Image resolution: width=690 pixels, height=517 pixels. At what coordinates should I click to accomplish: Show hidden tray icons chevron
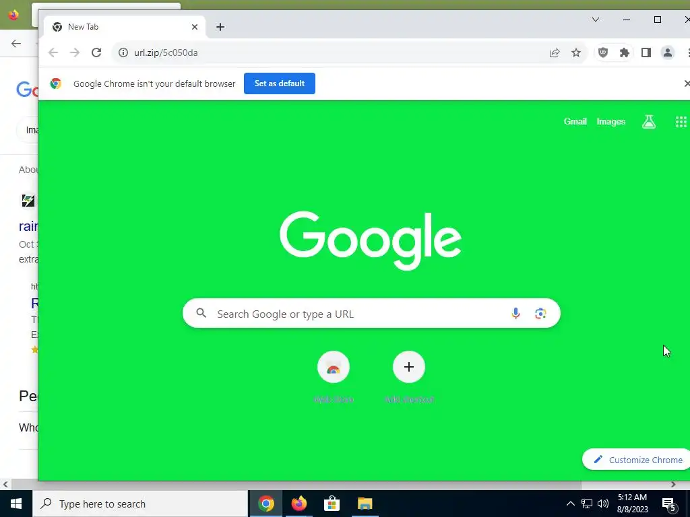pyautogui.click(x=570, y=504)
